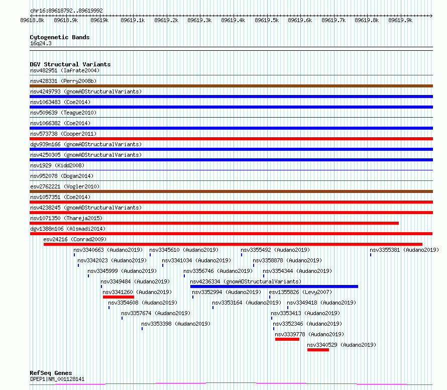This screenshot has width=447, height=390.
Task: Click the 89618.8k ruler position label
Action: tap(32, 20)
